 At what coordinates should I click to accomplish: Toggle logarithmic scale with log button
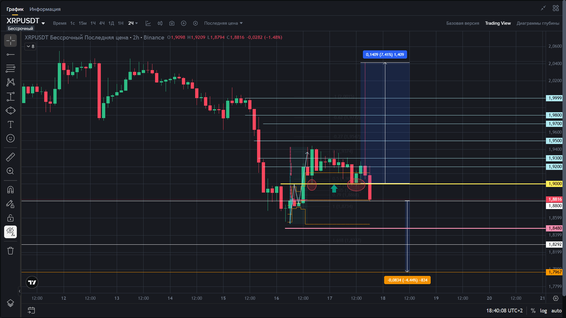543,311
